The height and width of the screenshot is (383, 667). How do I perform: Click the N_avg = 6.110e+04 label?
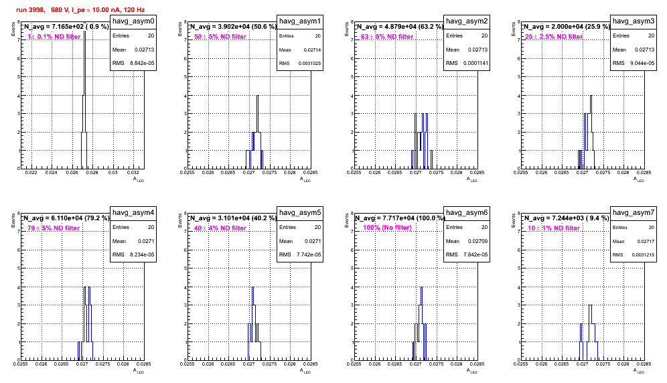[66, 218]
